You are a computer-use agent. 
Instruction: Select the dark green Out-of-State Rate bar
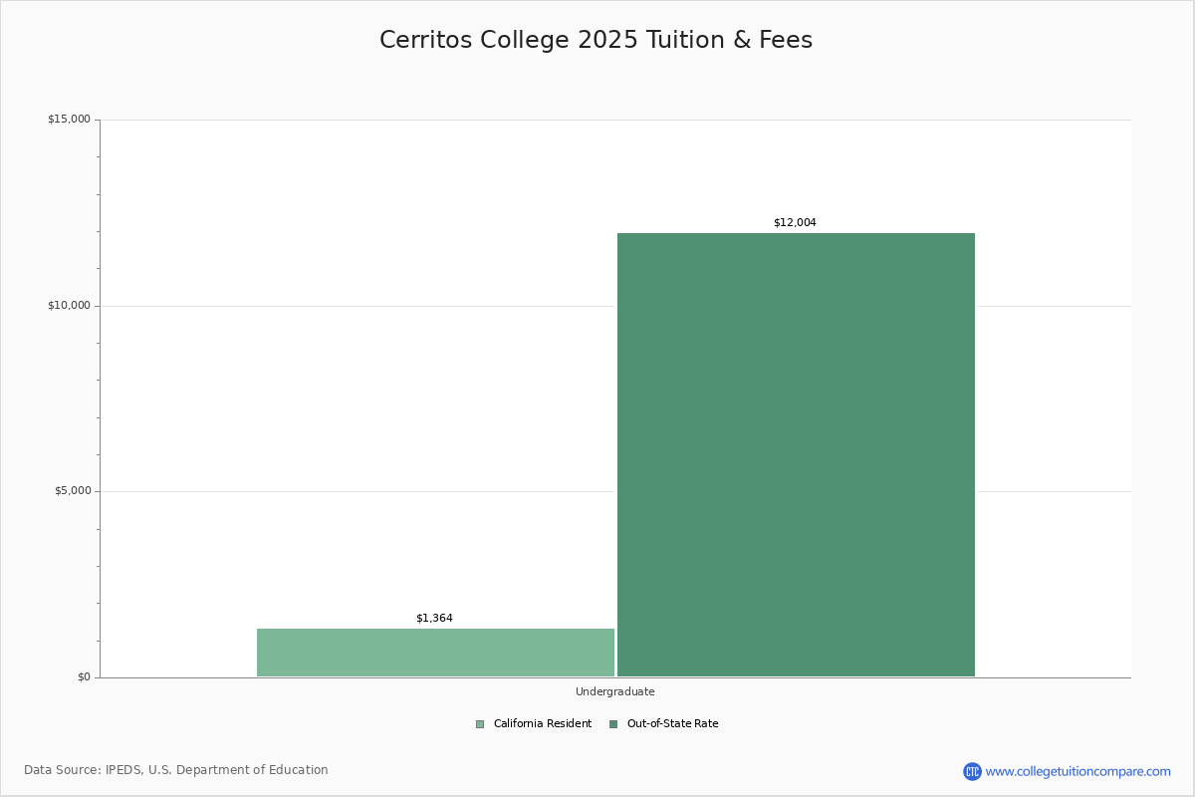click(x=796, y=454)
